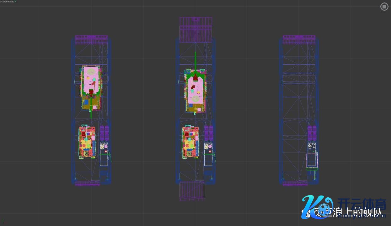This screenshot has width=391, height=226.
Task: Open the viewport point-of-view label menu
Action: [x=6, y=2]
